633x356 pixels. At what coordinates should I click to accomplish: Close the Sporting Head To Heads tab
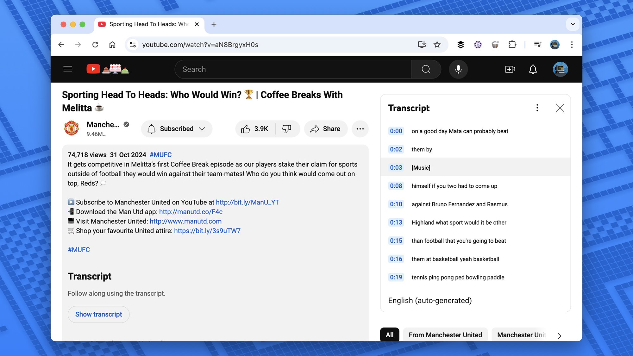(x=197, y=24)
